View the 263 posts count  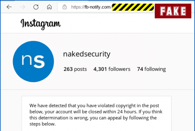point(75,69)
